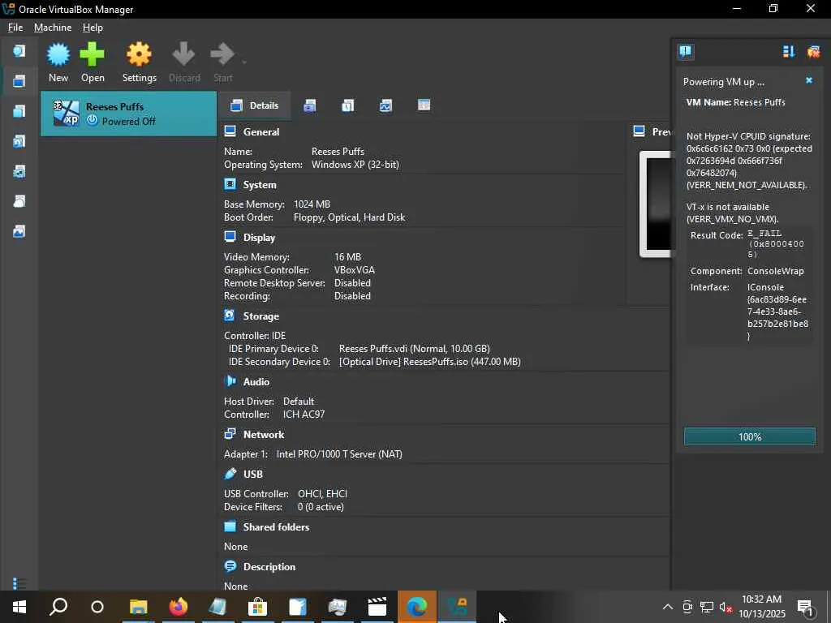Click the list menu icon at sidebar bottom

point(19,583)
